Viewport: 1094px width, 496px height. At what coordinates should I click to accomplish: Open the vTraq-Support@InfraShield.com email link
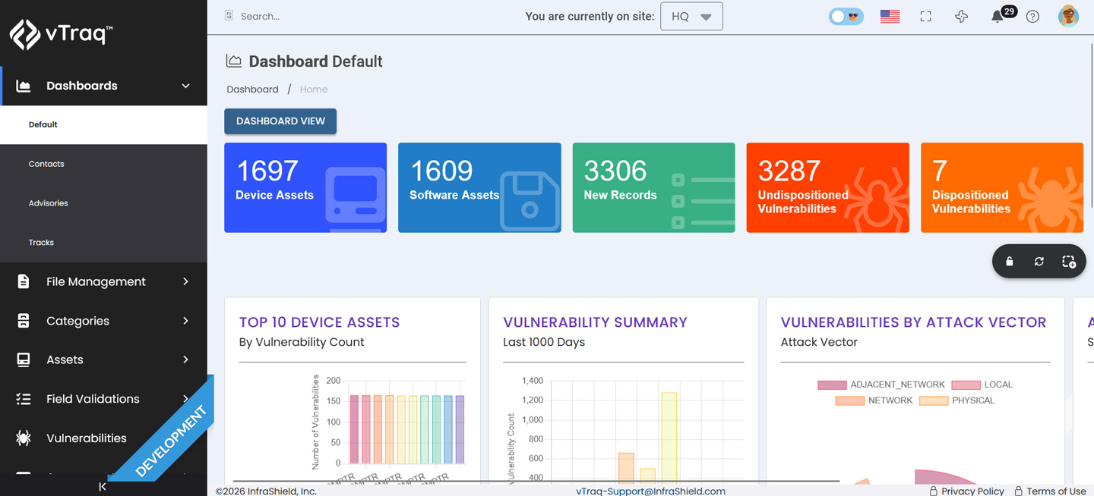tap(650, 491)
